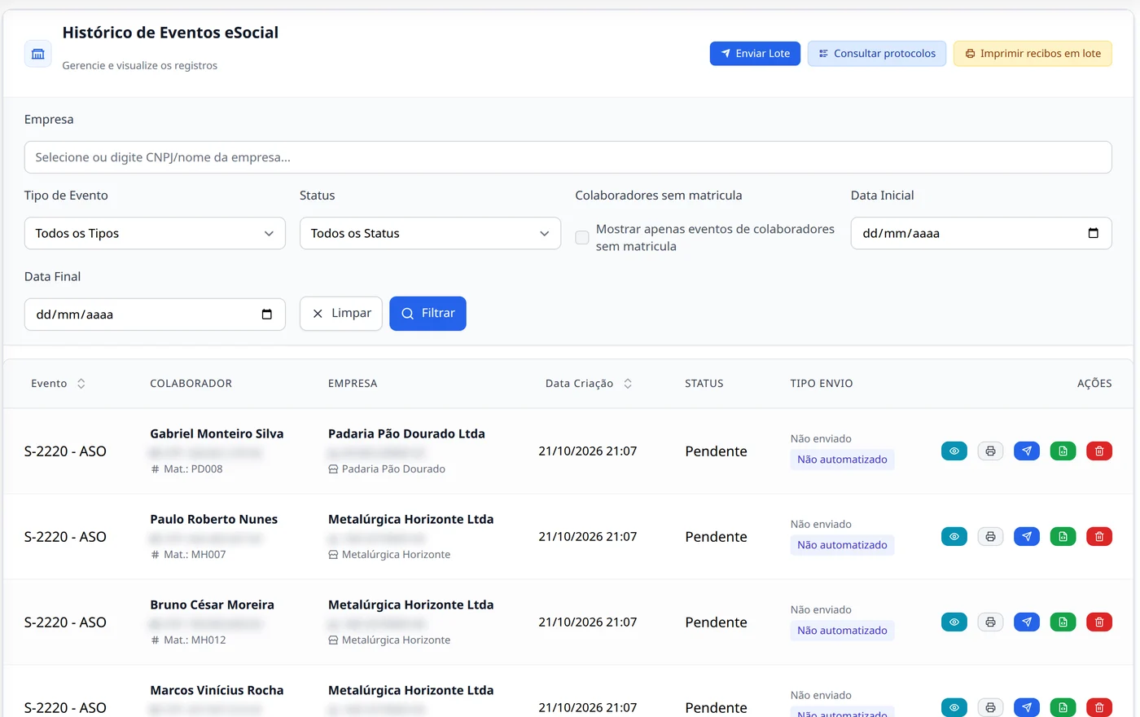Image resolution: width=1140 pixels, height=717 pixels.
Task: Open the green file icon in Paulo's row
Action: (x=1063, y=536)
